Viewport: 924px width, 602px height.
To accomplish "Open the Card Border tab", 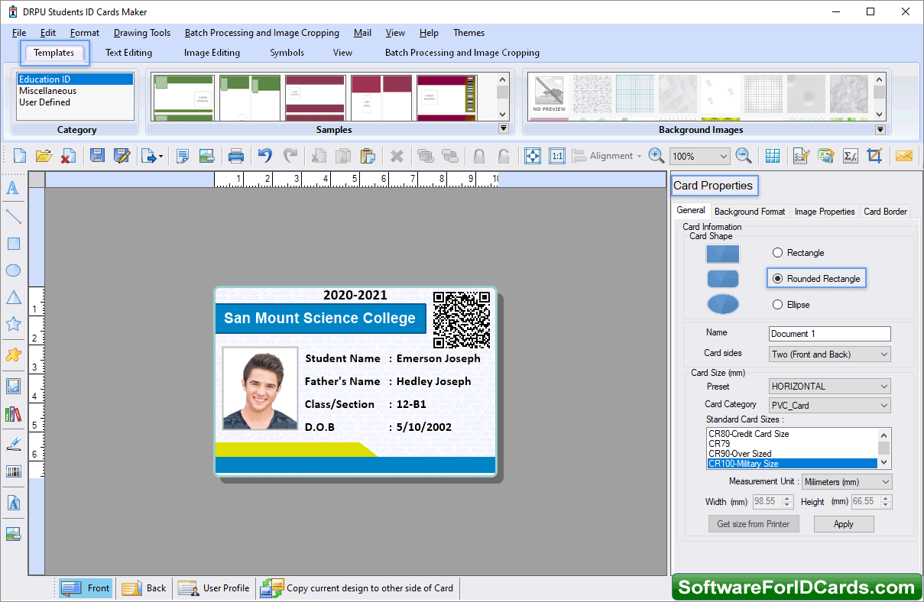I will click(x=885, y=212).
